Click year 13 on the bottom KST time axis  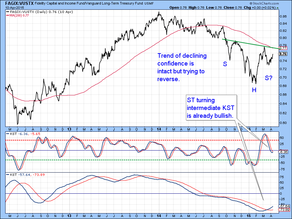(69, 216)
